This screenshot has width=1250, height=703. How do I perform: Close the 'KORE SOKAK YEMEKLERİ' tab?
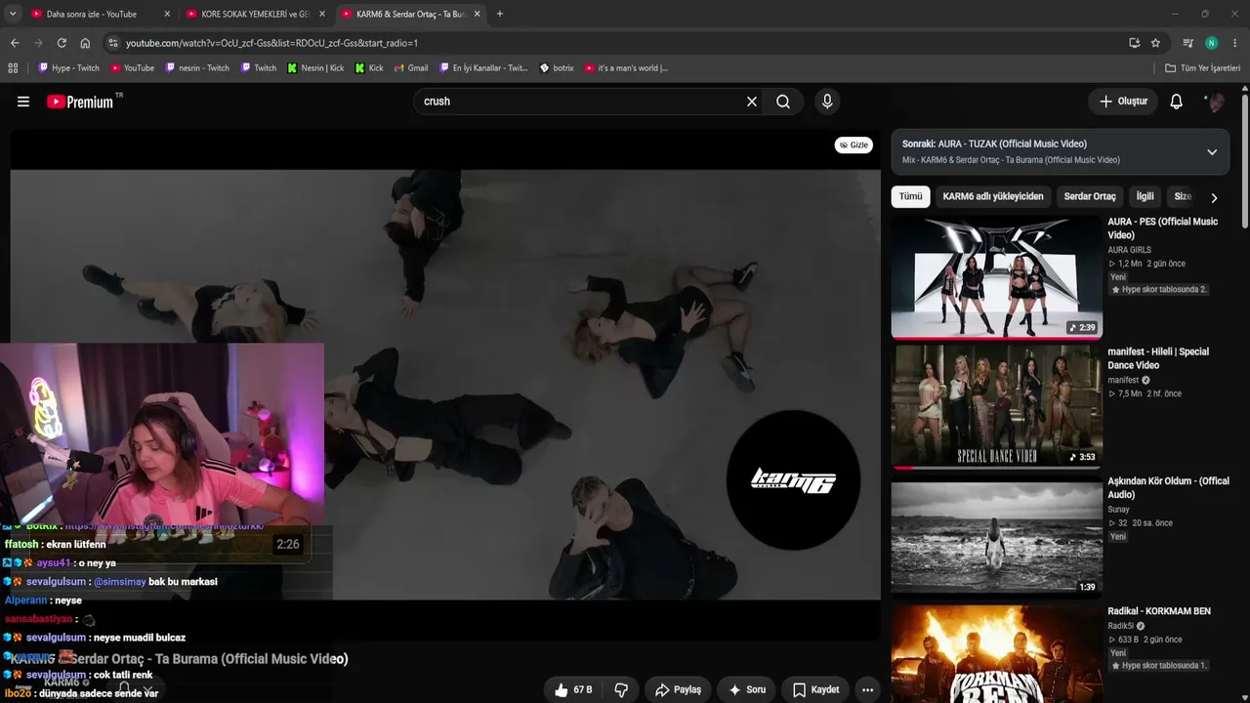[322, 14]
